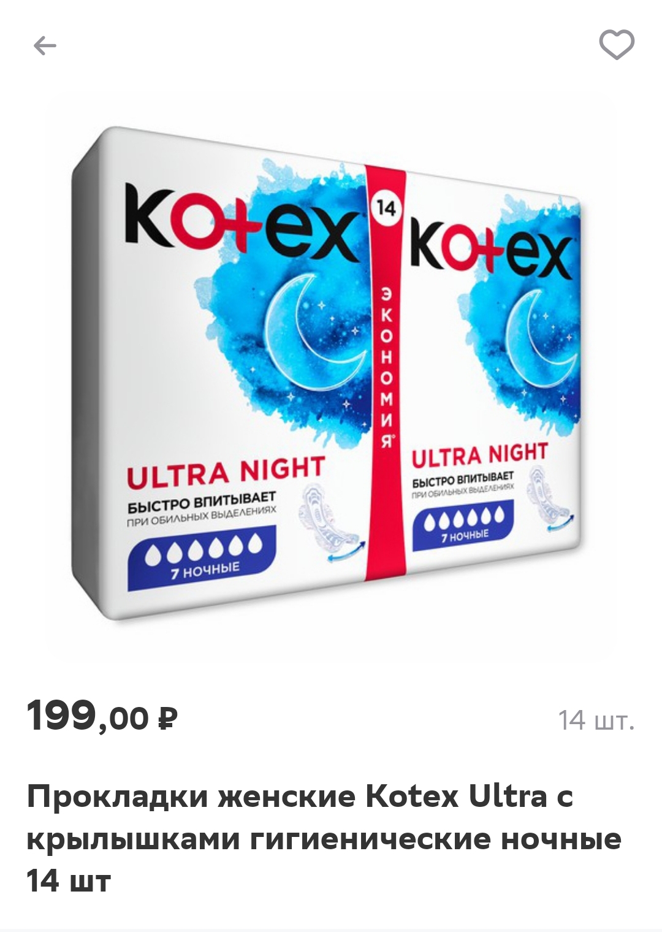Screen dimensions: 662x932
Task: Click the right Kotex logo on pack
Action: 491,253
